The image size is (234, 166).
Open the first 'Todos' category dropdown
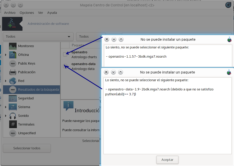38,37
